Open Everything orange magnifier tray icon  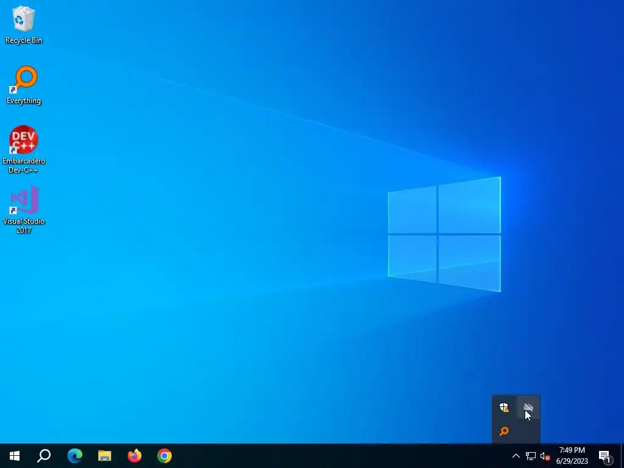click(504, 431)
